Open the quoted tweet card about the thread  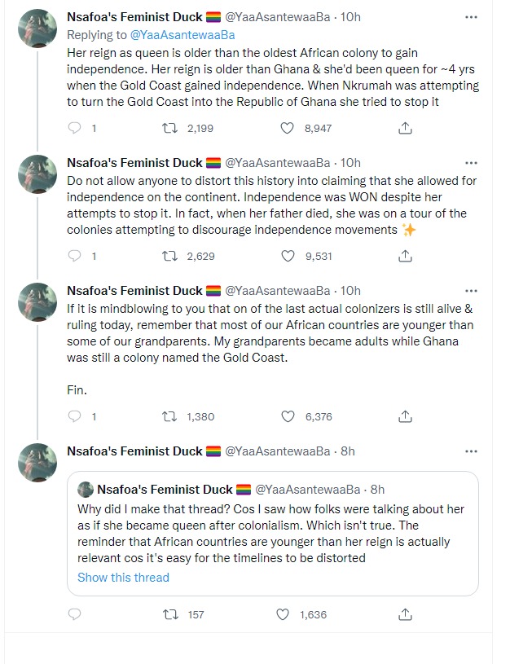274,534
